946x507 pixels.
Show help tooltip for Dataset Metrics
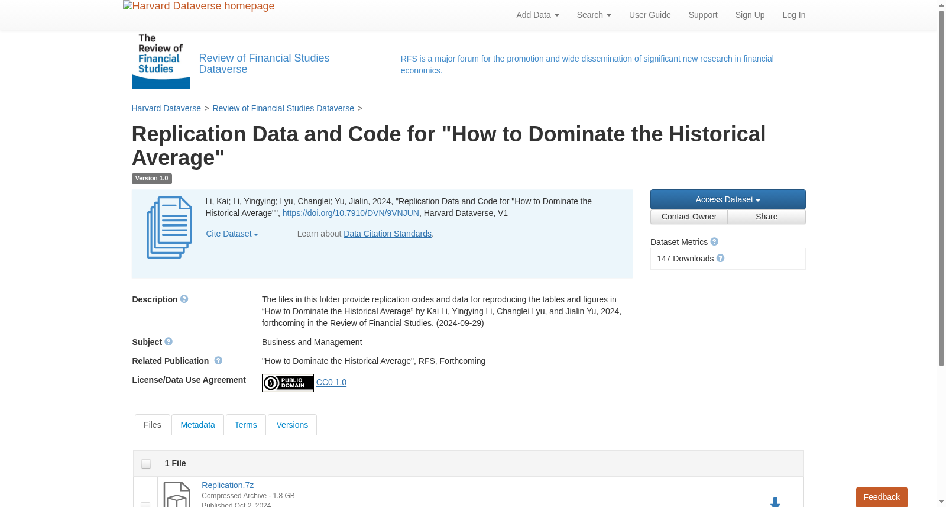[714, 241]
